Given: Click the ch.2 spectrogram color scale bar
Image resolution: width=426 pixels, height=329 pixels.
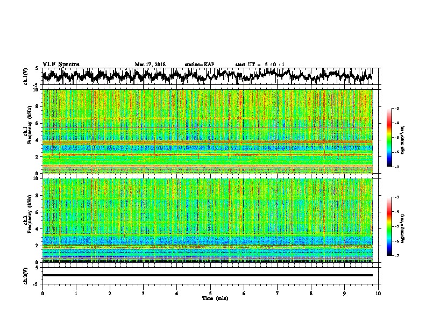Looking at the screenshot, I should point(389,226).
